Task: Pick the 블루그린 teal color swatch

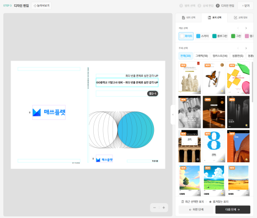Action: [x=219, y=36]
